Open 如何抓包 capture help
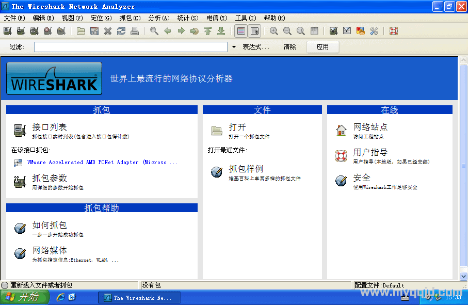468x305 pixels. [50, 225]
